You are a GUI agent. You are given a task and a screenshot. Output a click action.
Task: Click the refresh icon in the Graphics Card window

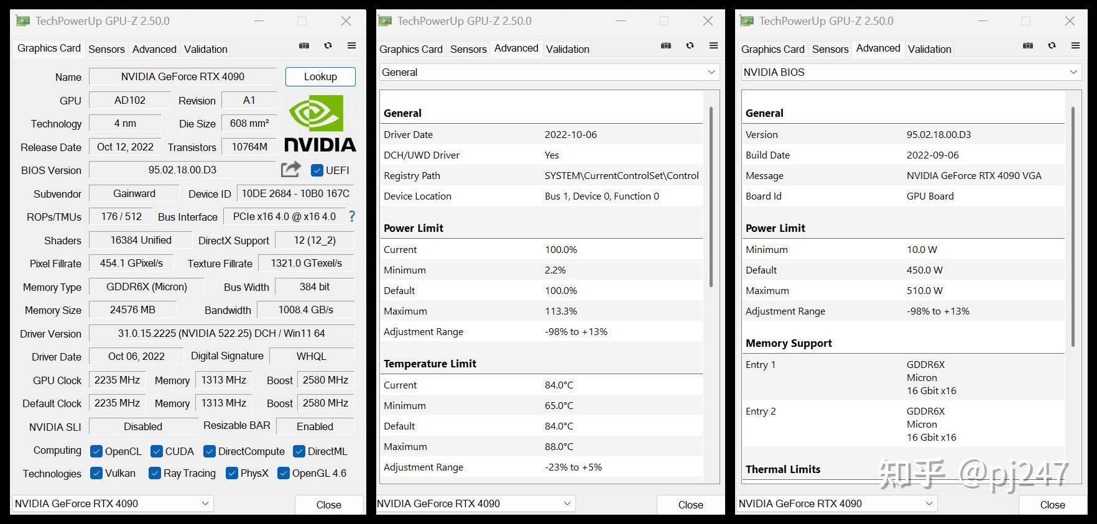[x=328, y=45]
